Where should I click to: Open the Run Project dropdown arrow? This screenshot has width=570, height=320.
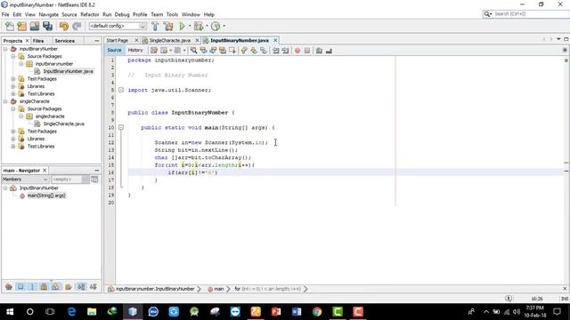coord(190,26)
